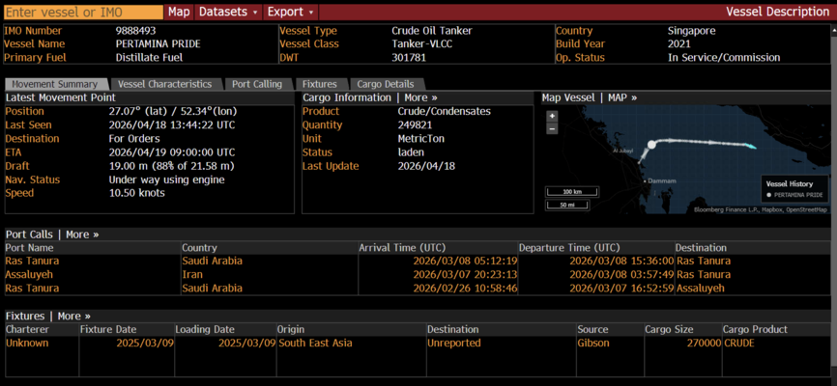Zoom out on the vessel map
Image resolution: width=837 pixels, height=386 pixels.
552,128
